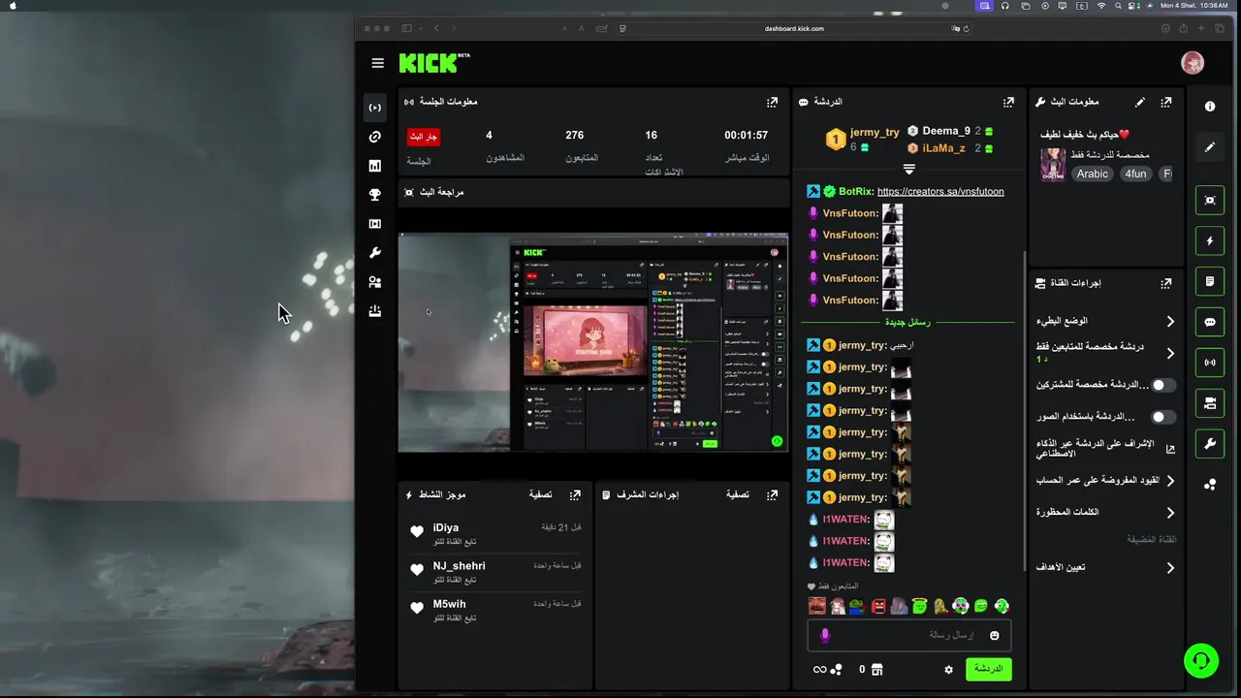
Task: Open the users community icon in left sidebar
Action: coord(375,282)
